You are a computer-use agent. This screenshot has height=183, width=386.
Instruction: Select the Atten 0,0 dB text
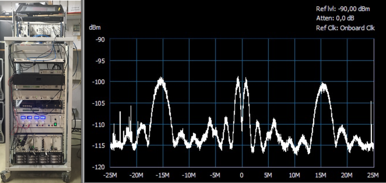pyautogui.click(x=335, y=19)
